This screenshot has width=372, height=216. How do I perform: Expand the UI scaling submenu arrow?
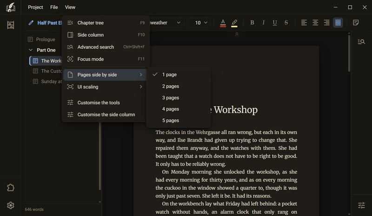pyautogui.click(x=141, y=87)
